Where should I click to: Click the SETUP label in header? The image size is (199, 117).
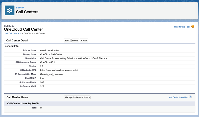(x=20, y=8)
